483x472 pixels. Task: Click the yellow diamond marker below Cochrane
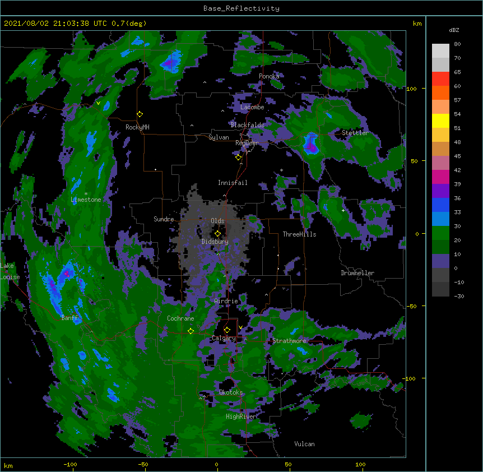191,331
